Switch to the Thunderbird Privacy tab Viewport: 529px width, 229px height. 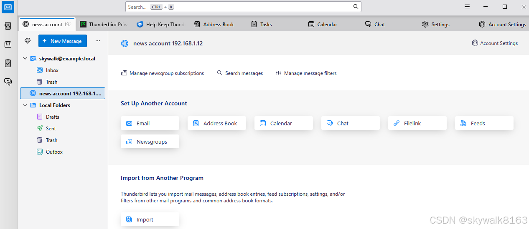[x=104, y=24]
